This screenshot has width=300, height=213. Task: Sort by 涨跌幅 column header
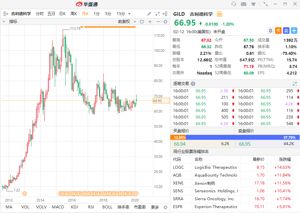285,159
